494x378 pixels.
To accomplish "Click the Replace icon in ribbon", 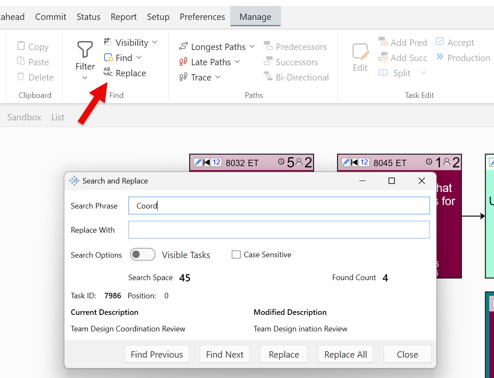I will 108,73.
